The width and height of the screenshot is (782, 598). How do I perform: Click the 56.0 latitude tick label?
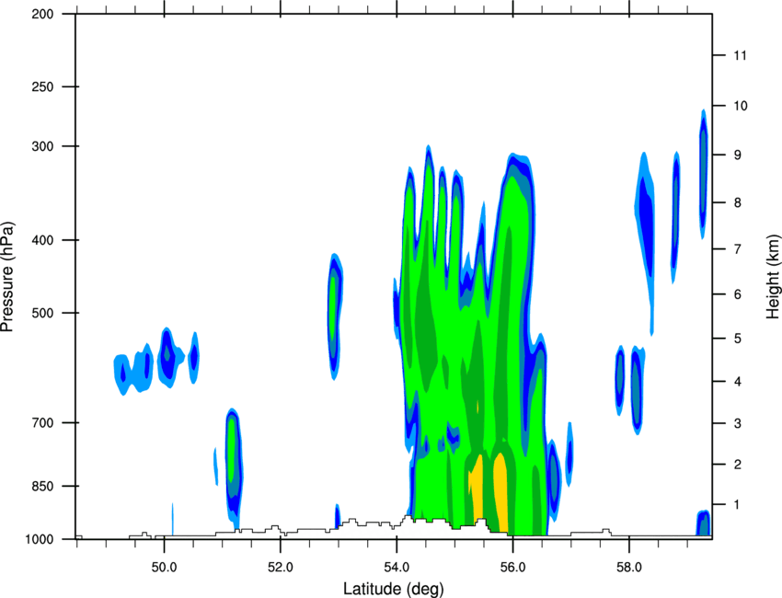coord(512,568)
